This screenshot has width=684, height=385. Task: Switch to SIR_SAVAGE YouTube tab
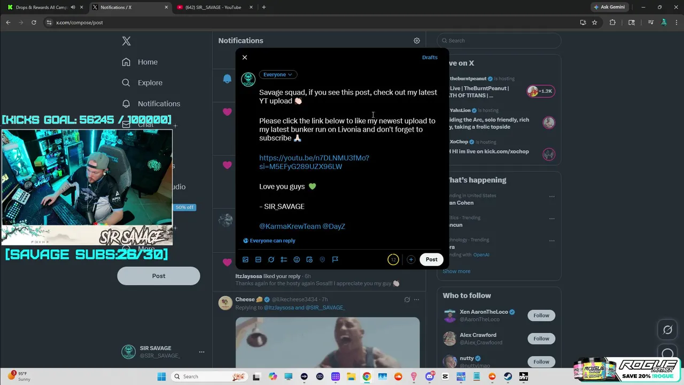213,7
